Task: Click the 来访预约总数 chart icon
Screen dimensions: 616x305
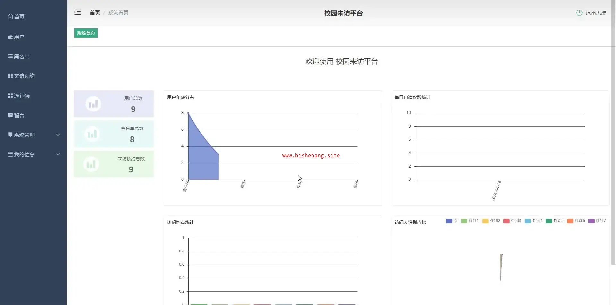Action: tap(91, 164)
